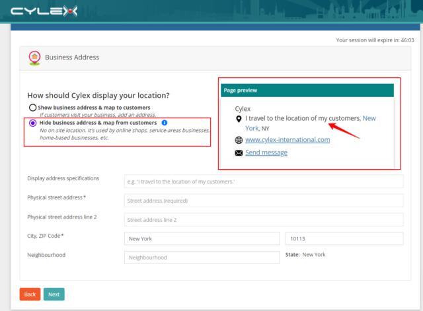Viewport: 423px width, 311px height.
Task: Click into the Neighbourhood input field
Action: (202, 258)
